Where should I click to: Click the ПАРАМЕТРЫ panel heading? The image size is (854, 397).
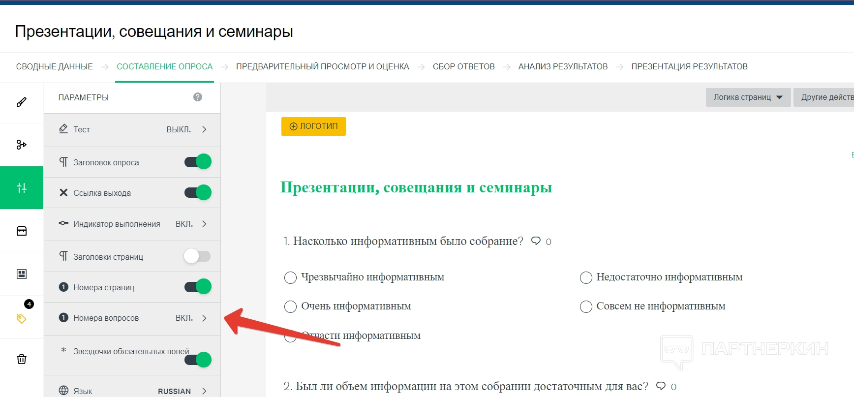84,97
